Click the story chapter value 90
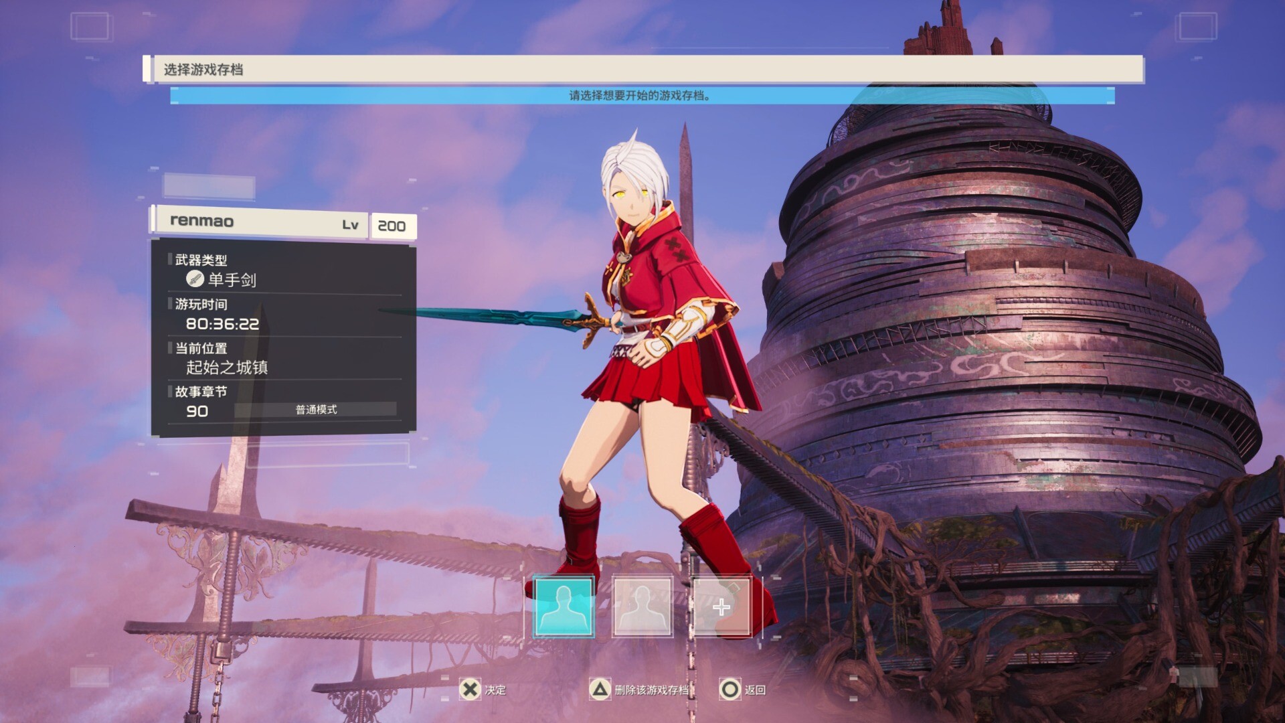This screenshot has width=1285, height=723. click(197, 411)
